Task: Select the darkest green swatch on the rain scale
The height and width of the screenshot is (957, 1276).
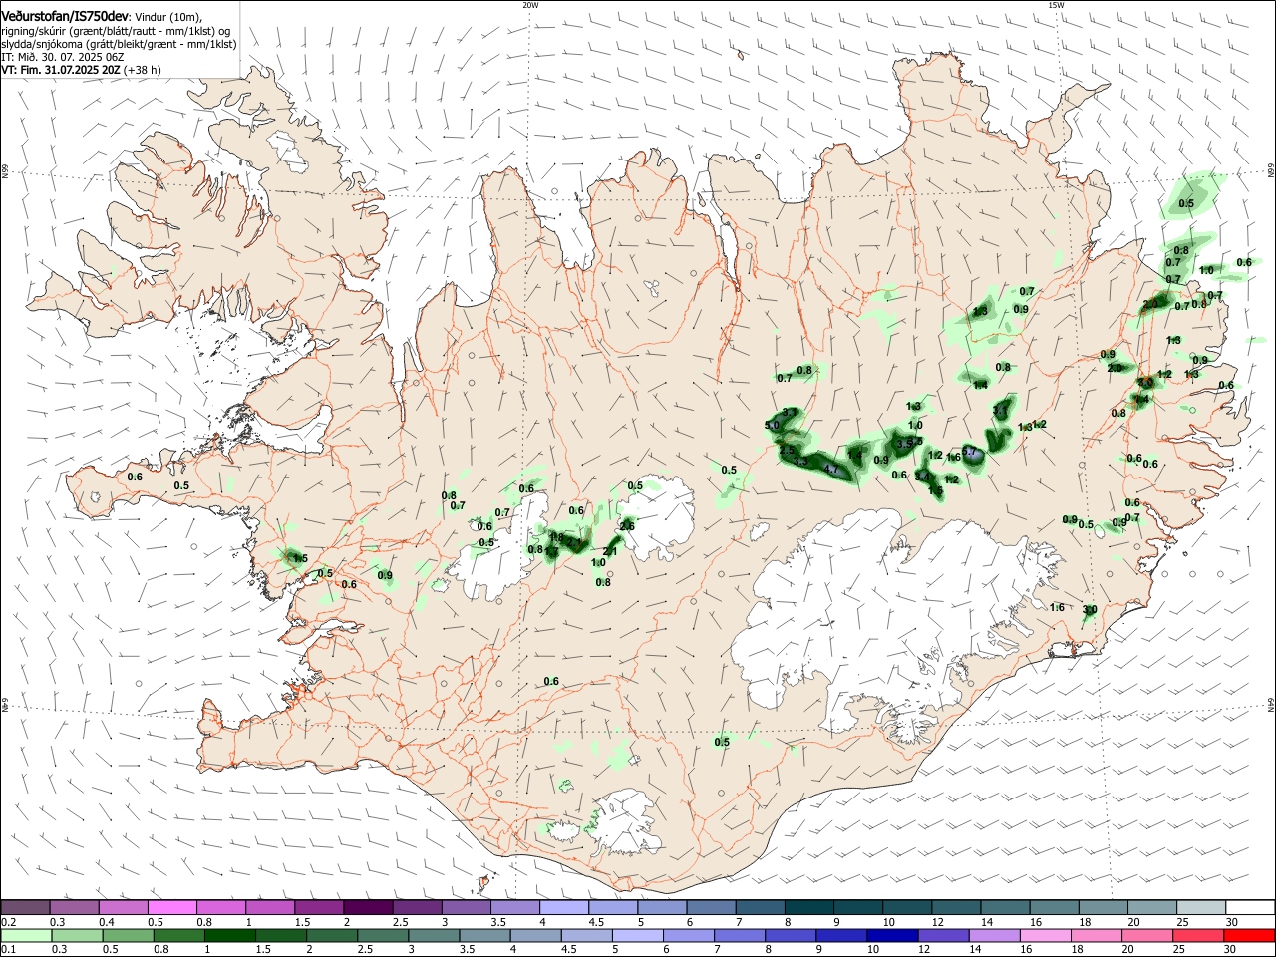Action: pos(229,935)
